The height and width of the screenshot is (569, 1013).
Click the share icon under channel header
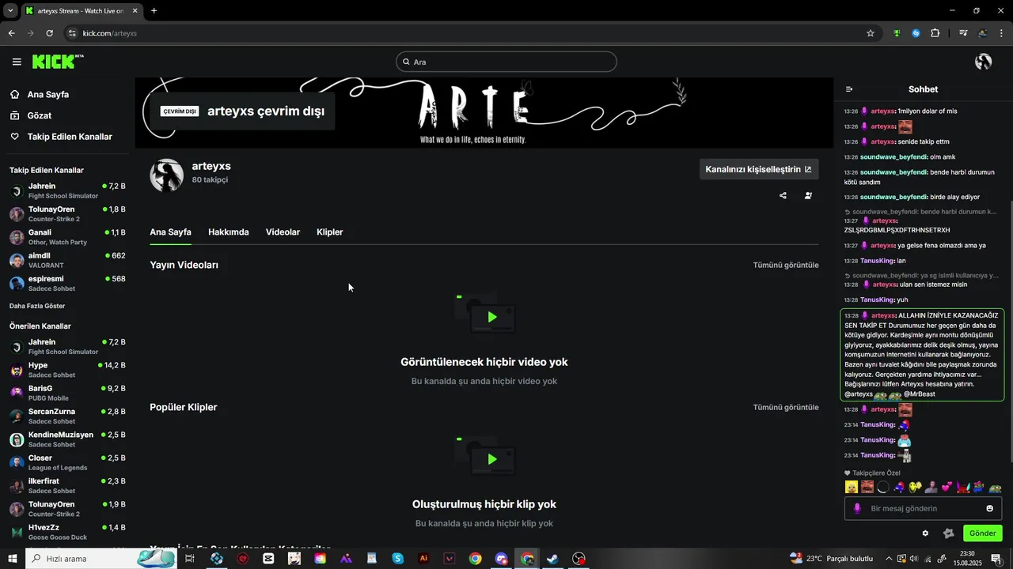783,195
